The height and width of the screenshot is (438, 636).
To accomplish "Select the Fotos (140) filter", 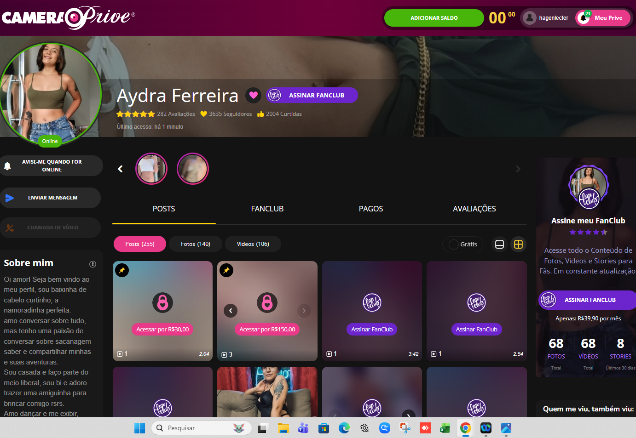I will [196, 244].
